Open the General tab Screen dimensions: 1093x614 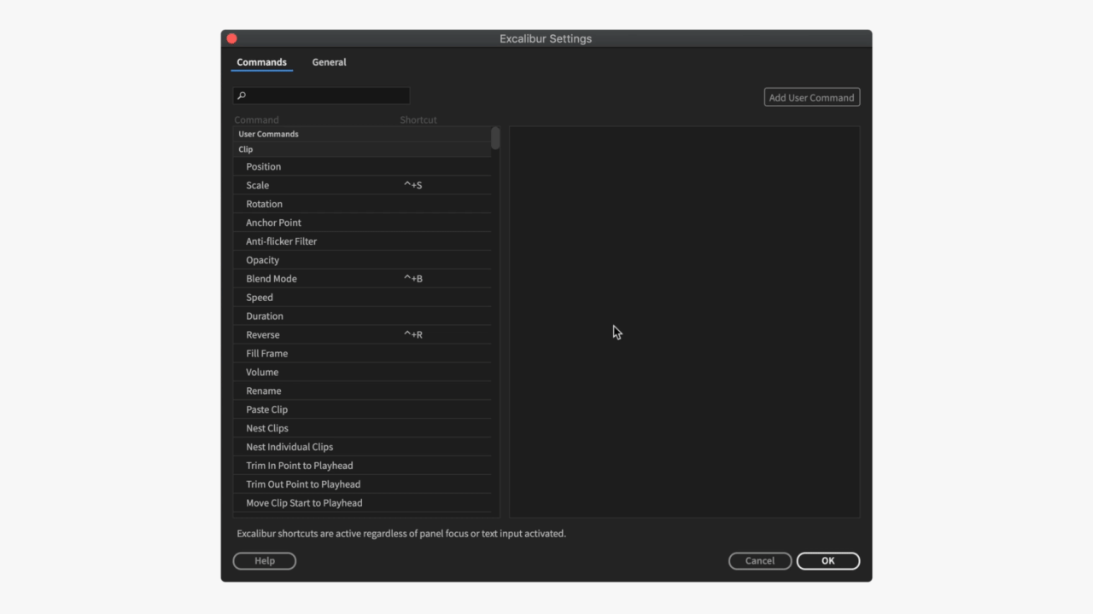[329, 62]
